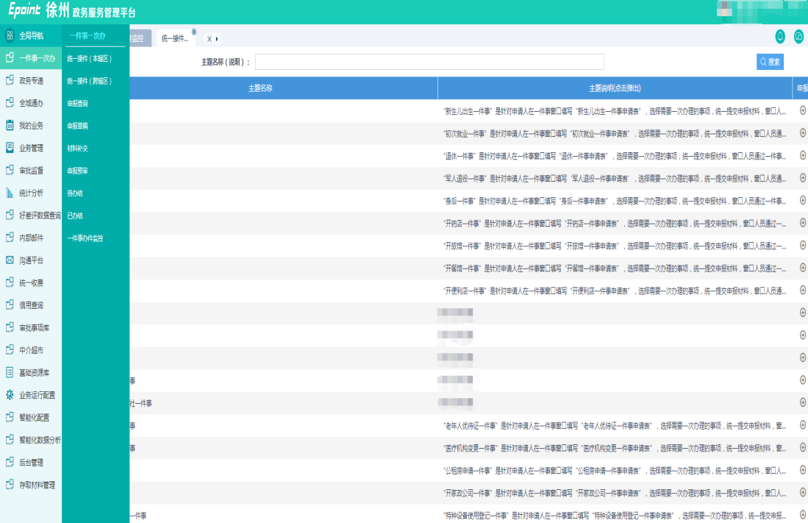This screenshot has height=523, width=808.
Task: Expand 政务专递 sidebar menu
Action: [x=31, y=81]
